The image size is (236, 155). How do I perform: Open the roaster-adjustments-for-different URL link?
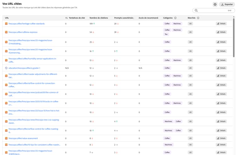33,76
